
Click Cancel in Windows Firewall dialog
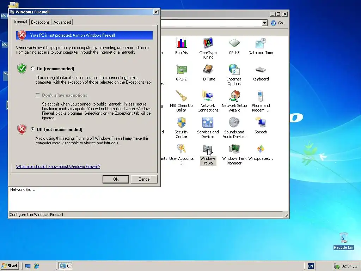[x=144, y=179]
